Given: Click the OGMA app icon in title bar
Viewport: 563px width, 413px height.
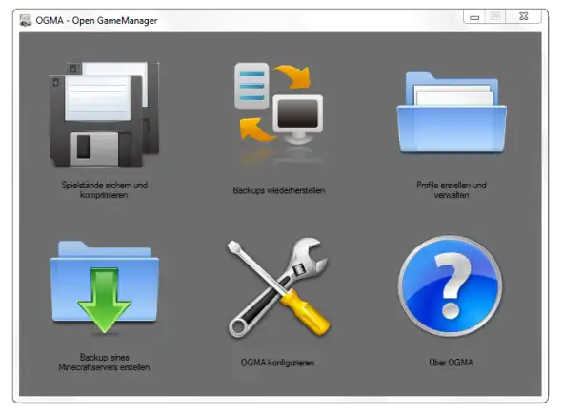Looking at the screenshot, I should 26,20.
